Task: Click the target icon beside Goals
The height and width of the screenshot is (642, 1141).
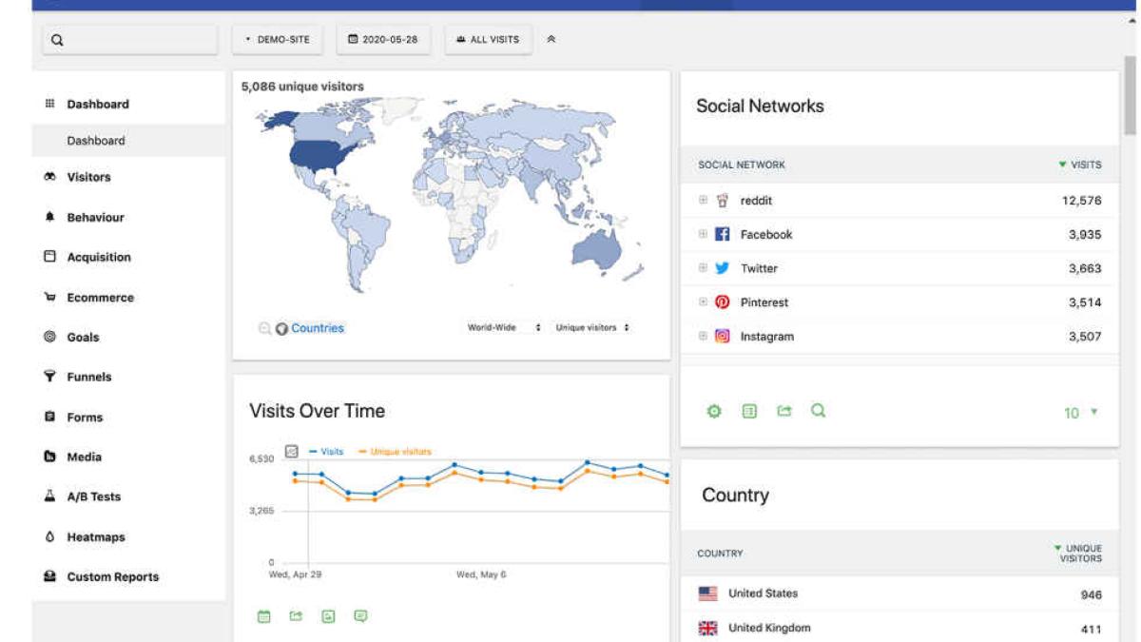Action: [x=50, y=337]
